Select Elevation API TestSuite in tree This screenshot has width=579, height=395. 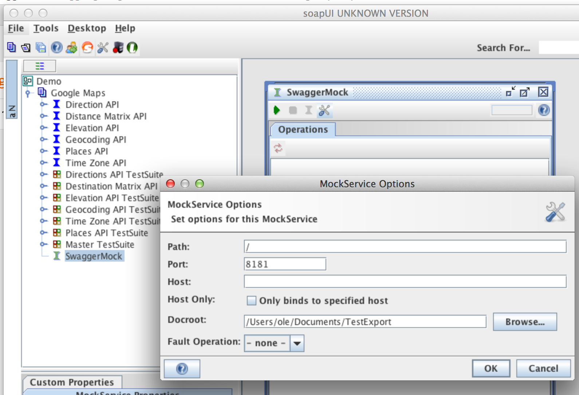tap(112, 198)
